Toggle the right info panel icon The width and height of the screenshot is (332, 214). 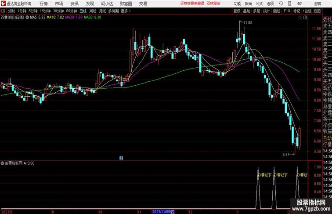(x=305, y=18)
